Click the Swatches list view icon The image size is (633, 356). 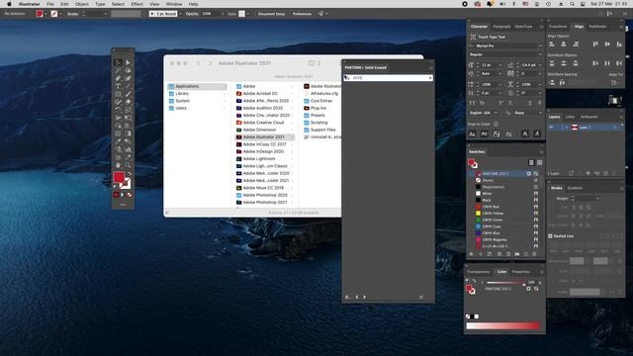531,162
